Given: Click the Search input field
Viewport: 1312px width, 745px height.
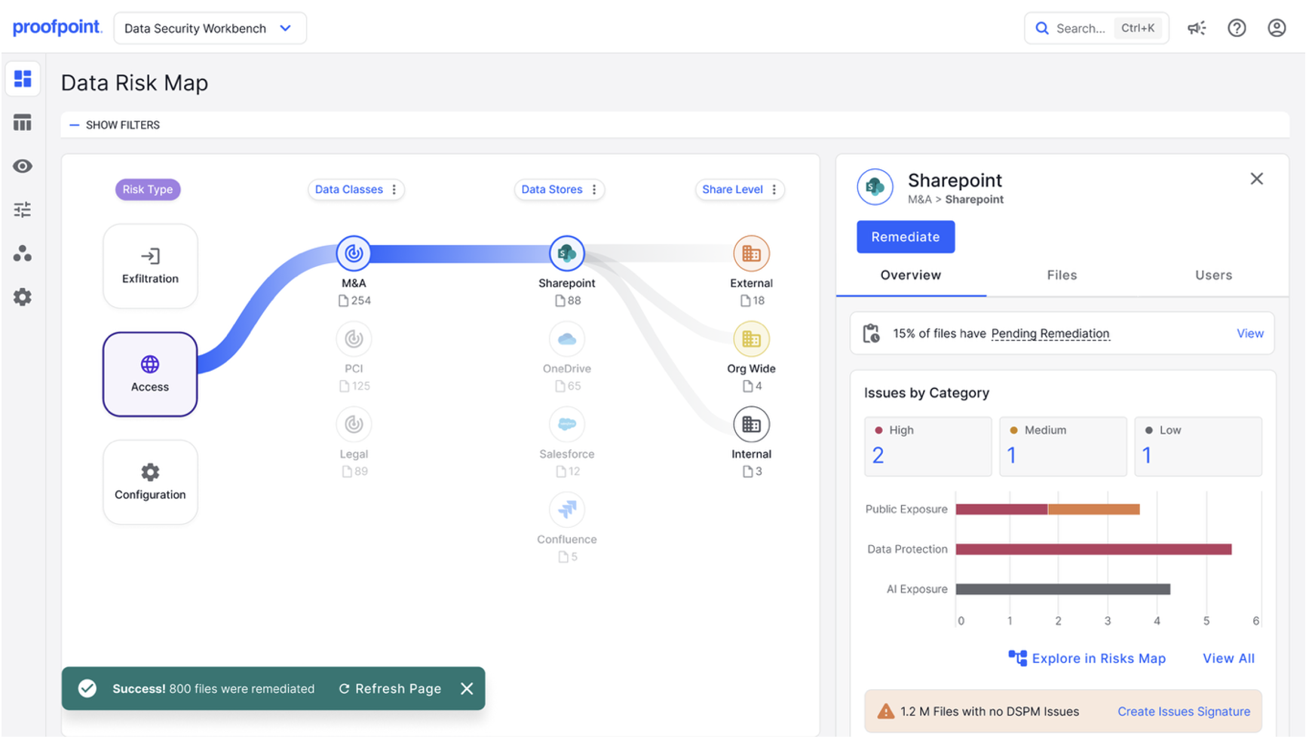Looking at the screenshot, I should pos(1080,29).
